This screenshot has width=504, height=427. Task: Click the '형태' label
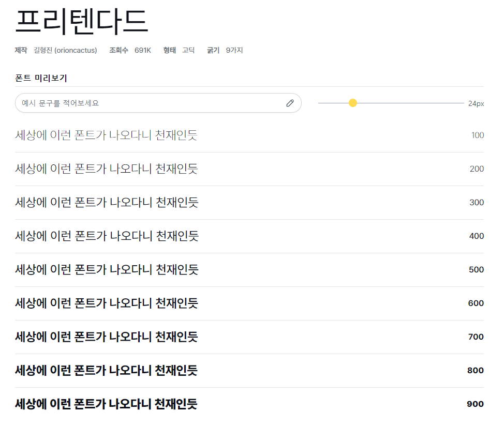click(169, 51)
